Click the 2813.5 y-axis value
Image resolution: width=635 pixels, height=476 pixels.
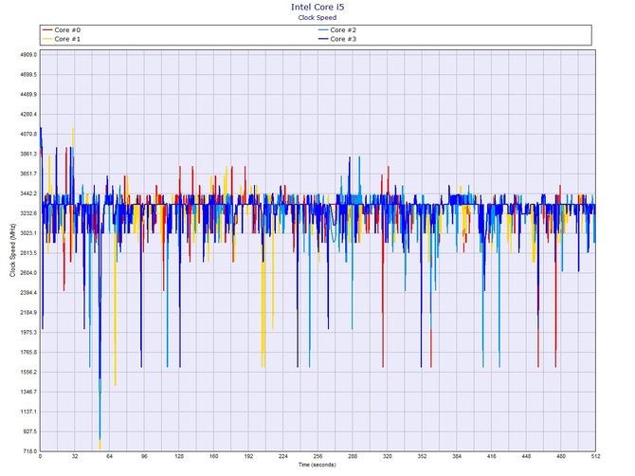tap(28, 253)
